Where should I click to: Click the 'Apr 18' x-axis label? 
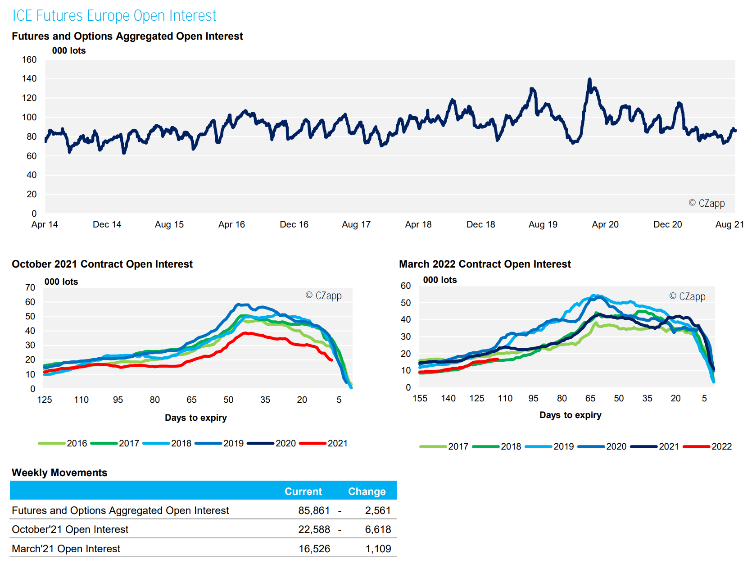click(x=418, y=224)
